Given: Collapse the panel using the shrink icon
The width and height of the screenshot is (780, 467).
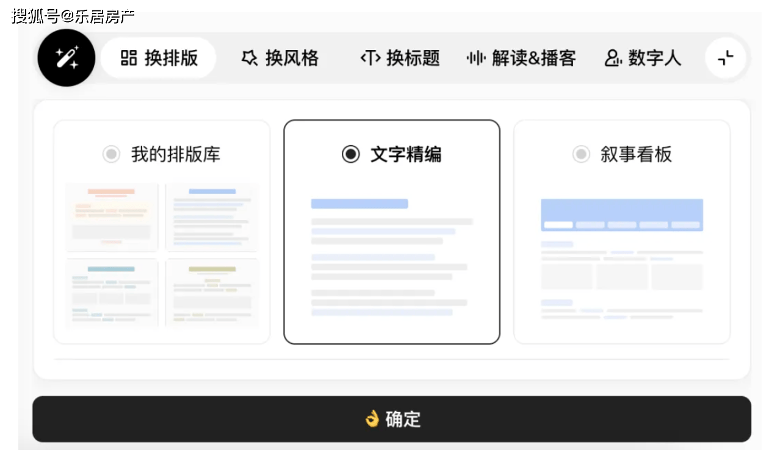Looking at the screenshot, I should (725, 58).
